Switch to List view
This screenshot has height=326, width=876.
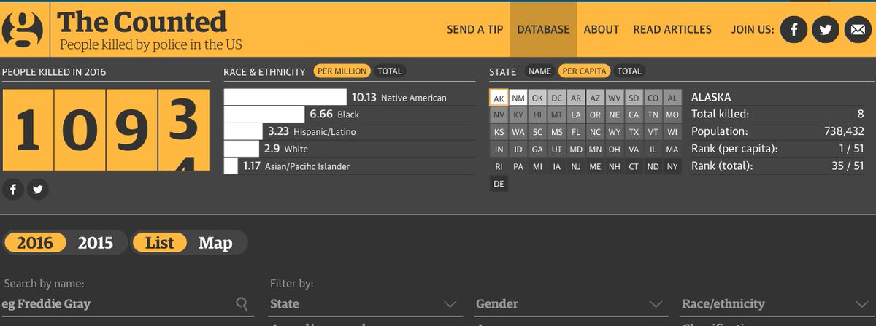click(159, 243)
